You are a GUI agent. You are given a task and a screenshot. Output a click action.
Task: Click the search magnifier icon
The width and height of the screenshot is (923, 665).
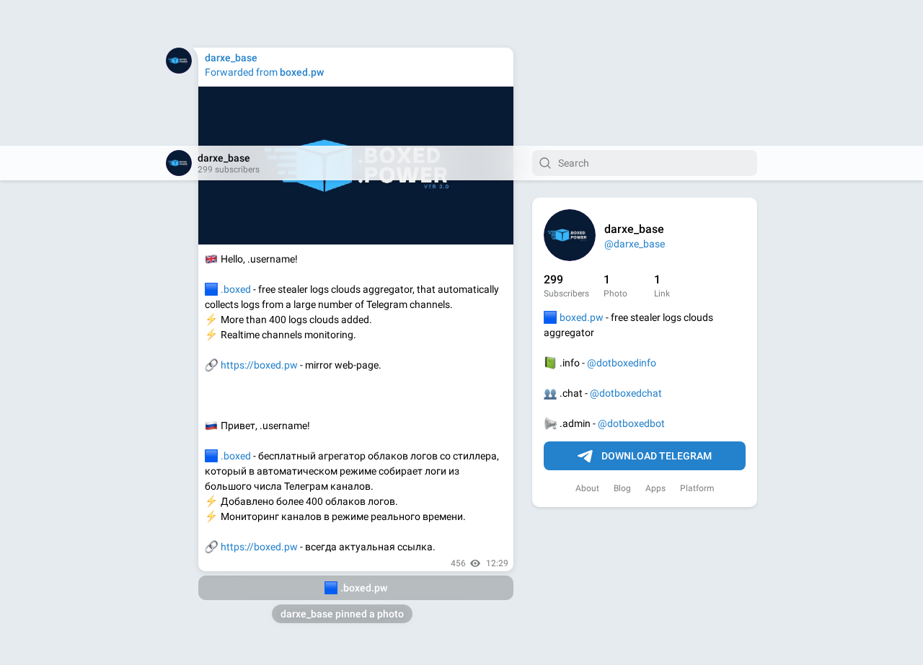tap(545, 163)
